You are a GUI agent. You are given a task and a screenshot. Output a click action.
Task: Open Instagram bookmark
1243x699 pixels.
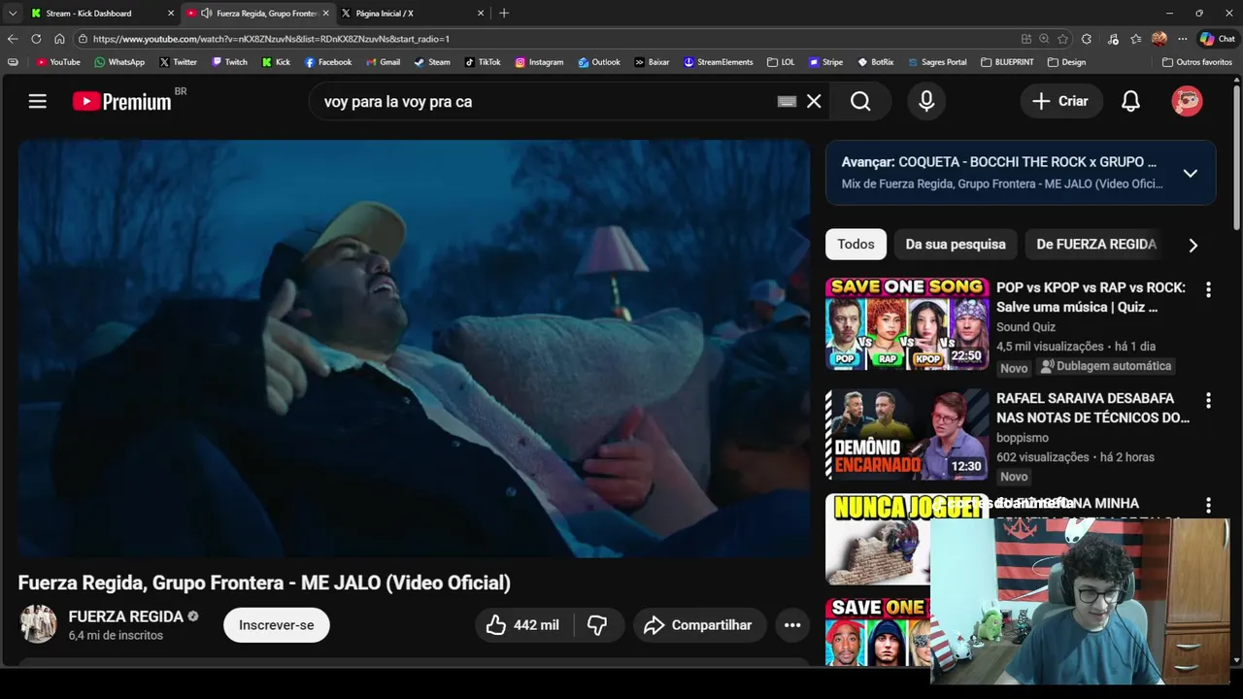(539, 62)
